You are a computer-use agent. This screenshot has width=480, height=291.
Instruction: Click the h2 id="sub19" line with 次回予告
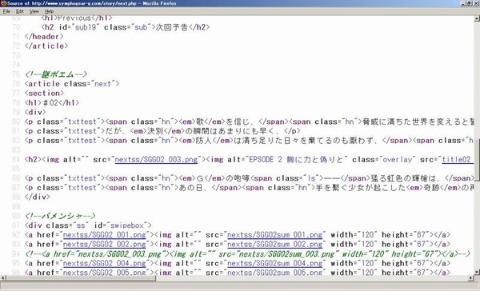coord(126,27)
